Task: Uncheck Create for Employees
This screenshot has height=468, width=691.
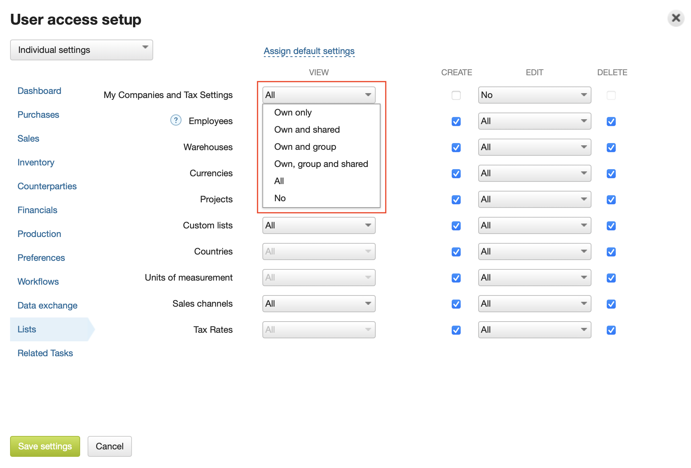Action: coord(456,121)
